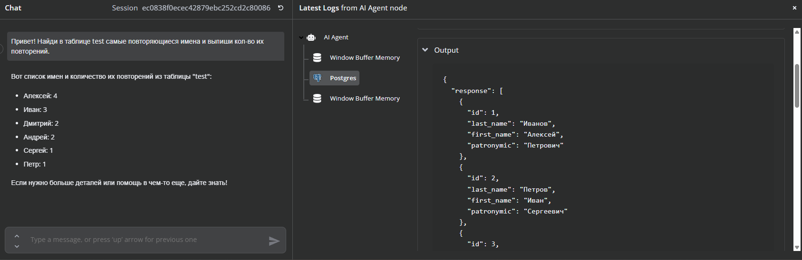
Task: Click the first Window Buffer Memory database icon
Action: pos(317,58)
